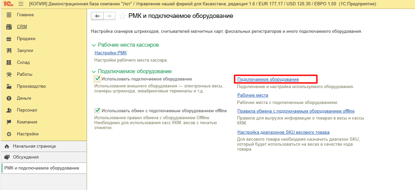Click the Склад grid icon

(9, 63)
